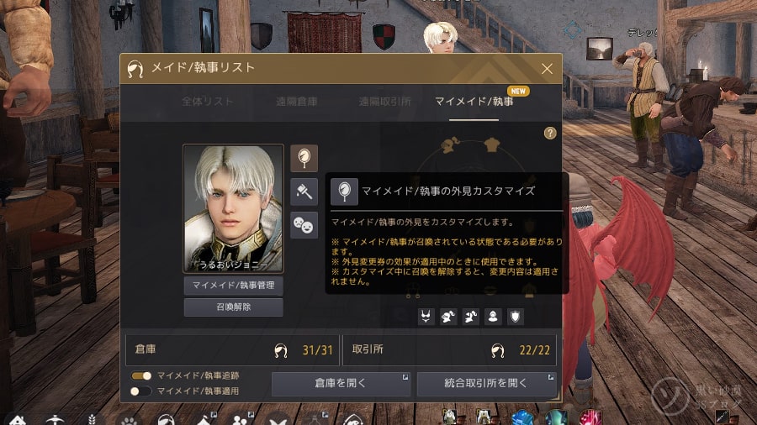Click the shield icon in outfit row
The height and width of the screenshot is (425, 757).
[515, 317]
